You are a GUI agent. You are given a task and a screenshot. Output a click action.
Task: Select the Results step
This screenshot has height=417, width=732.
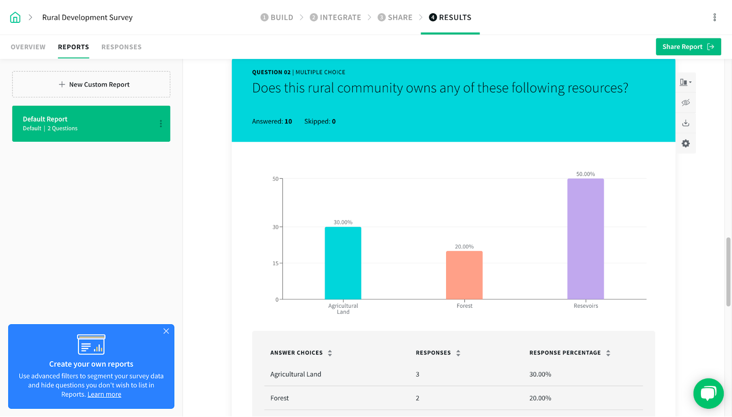tap(450, 17)
